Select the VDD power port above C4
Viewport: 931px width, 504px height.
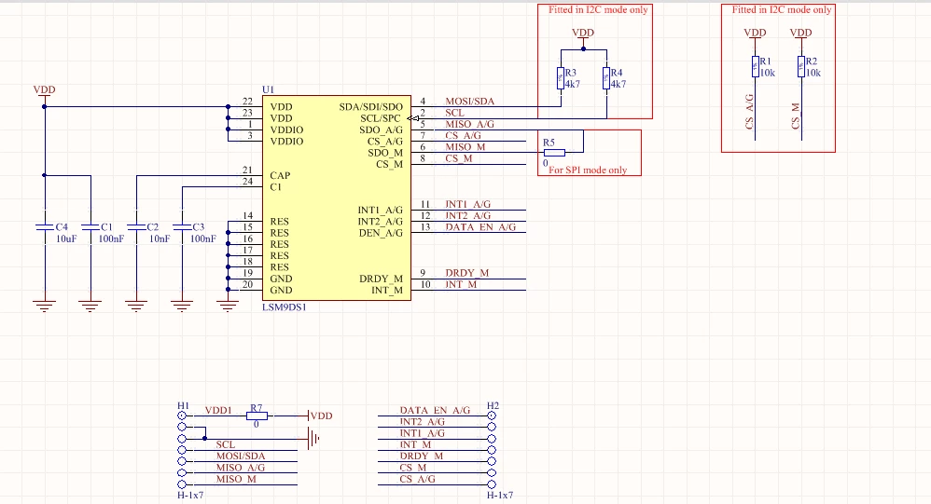(45, 91)
